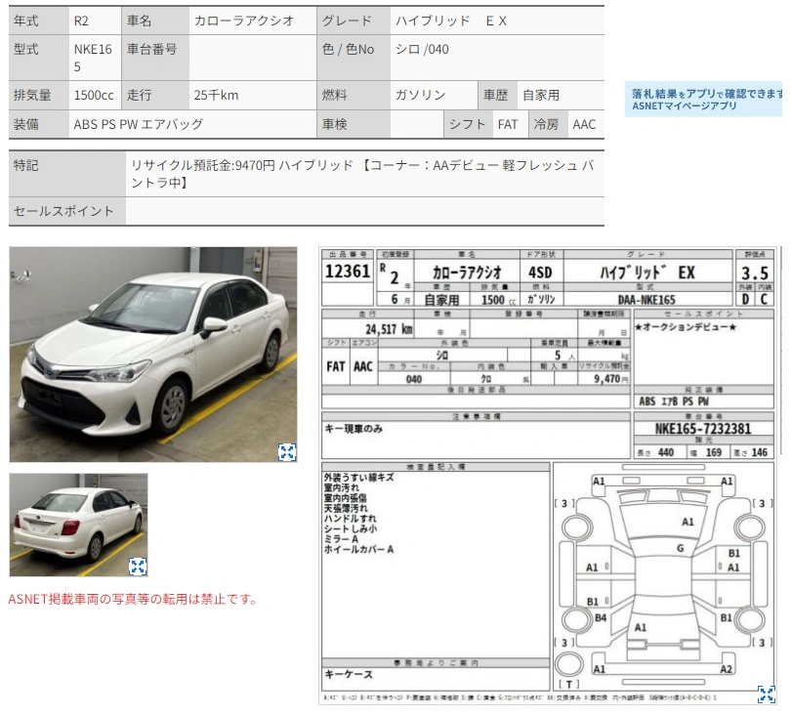Image resolution: width=791 pixels, height=716 pixels.
Task: Select the shift value FAT
Action: click(508, 124)
